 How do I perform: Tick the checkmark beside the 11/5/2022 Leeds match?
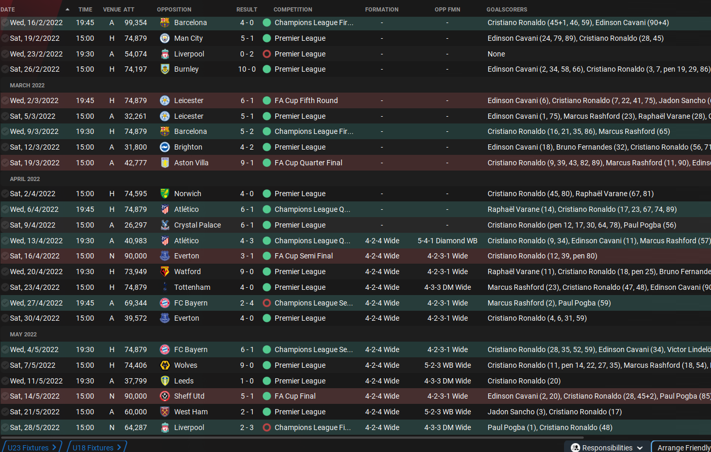(5, 381)
